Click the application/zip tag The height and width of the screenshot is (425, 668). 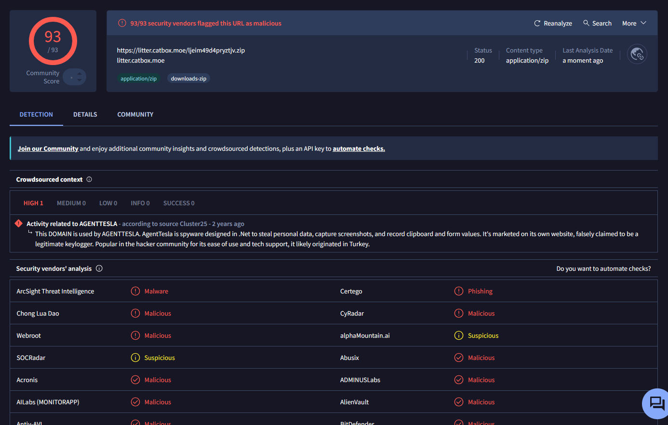click(138, 79)
